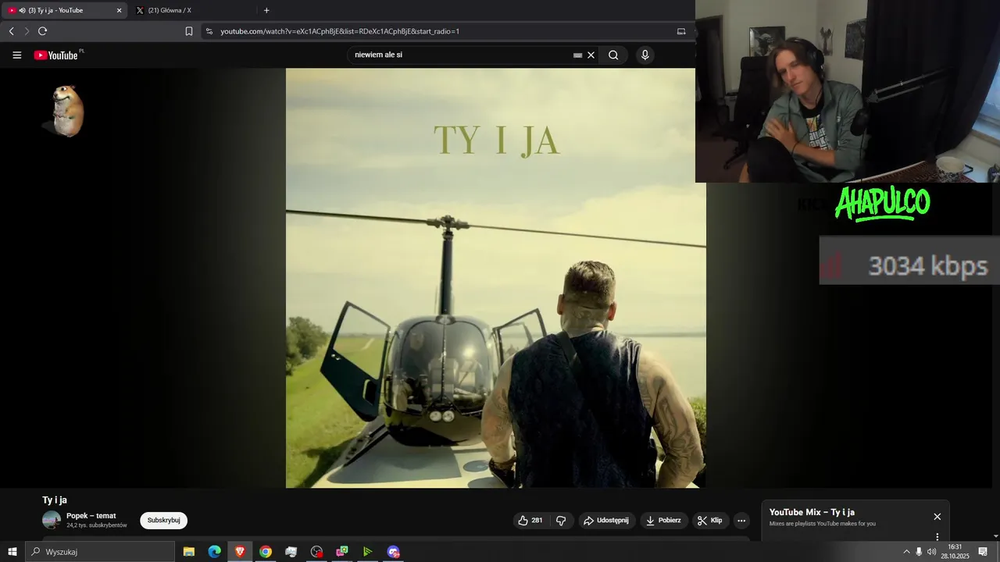Open more actions three-dot menu

click(741, 521)
